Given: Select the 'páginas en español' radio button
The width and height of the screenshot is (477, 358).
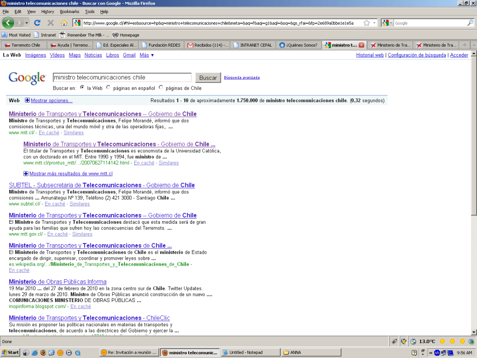Looking at the screenshot, I should (x=109, y=87).
